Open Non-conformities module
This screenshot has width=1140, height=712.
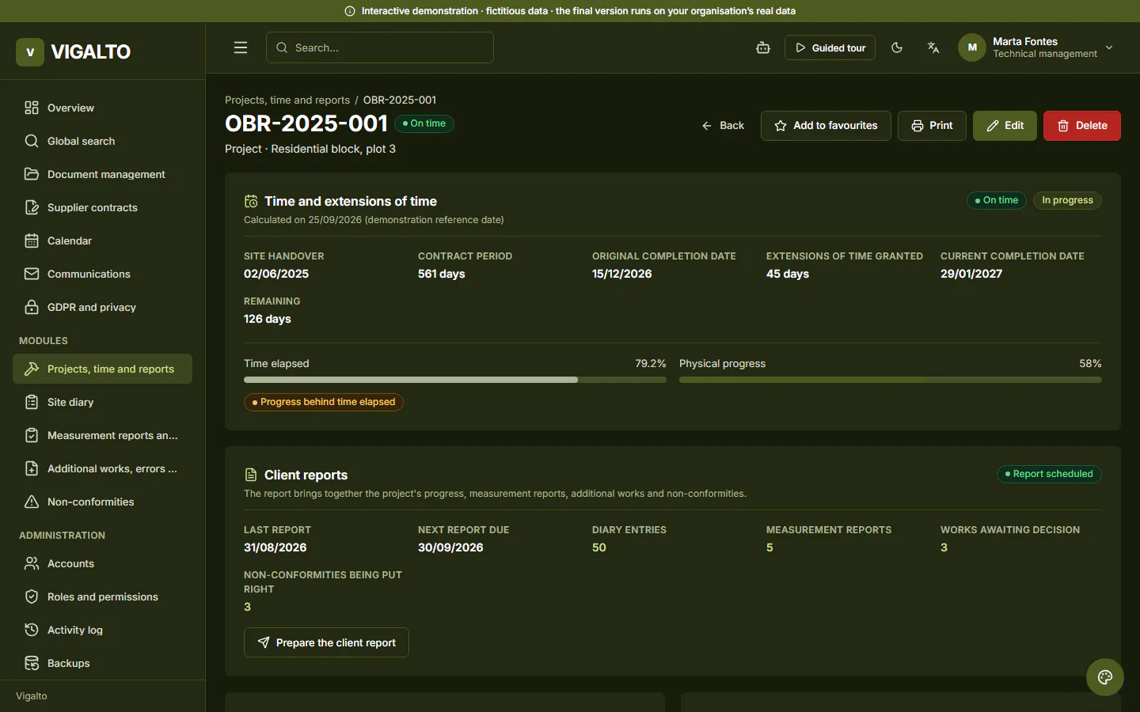coord(102,502)
